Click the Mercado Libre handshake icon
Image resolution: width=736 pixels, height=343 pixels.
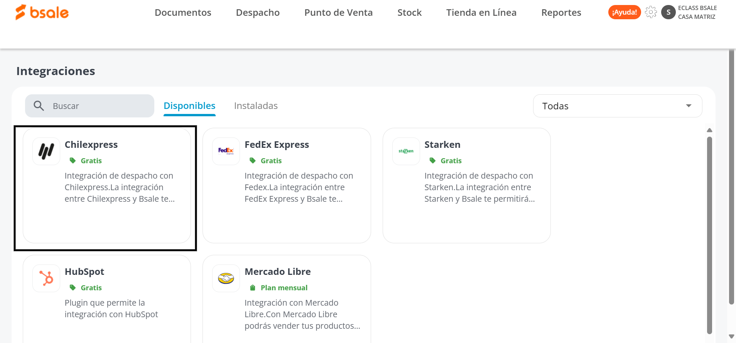pyautogui.click(x=226, y=278)
